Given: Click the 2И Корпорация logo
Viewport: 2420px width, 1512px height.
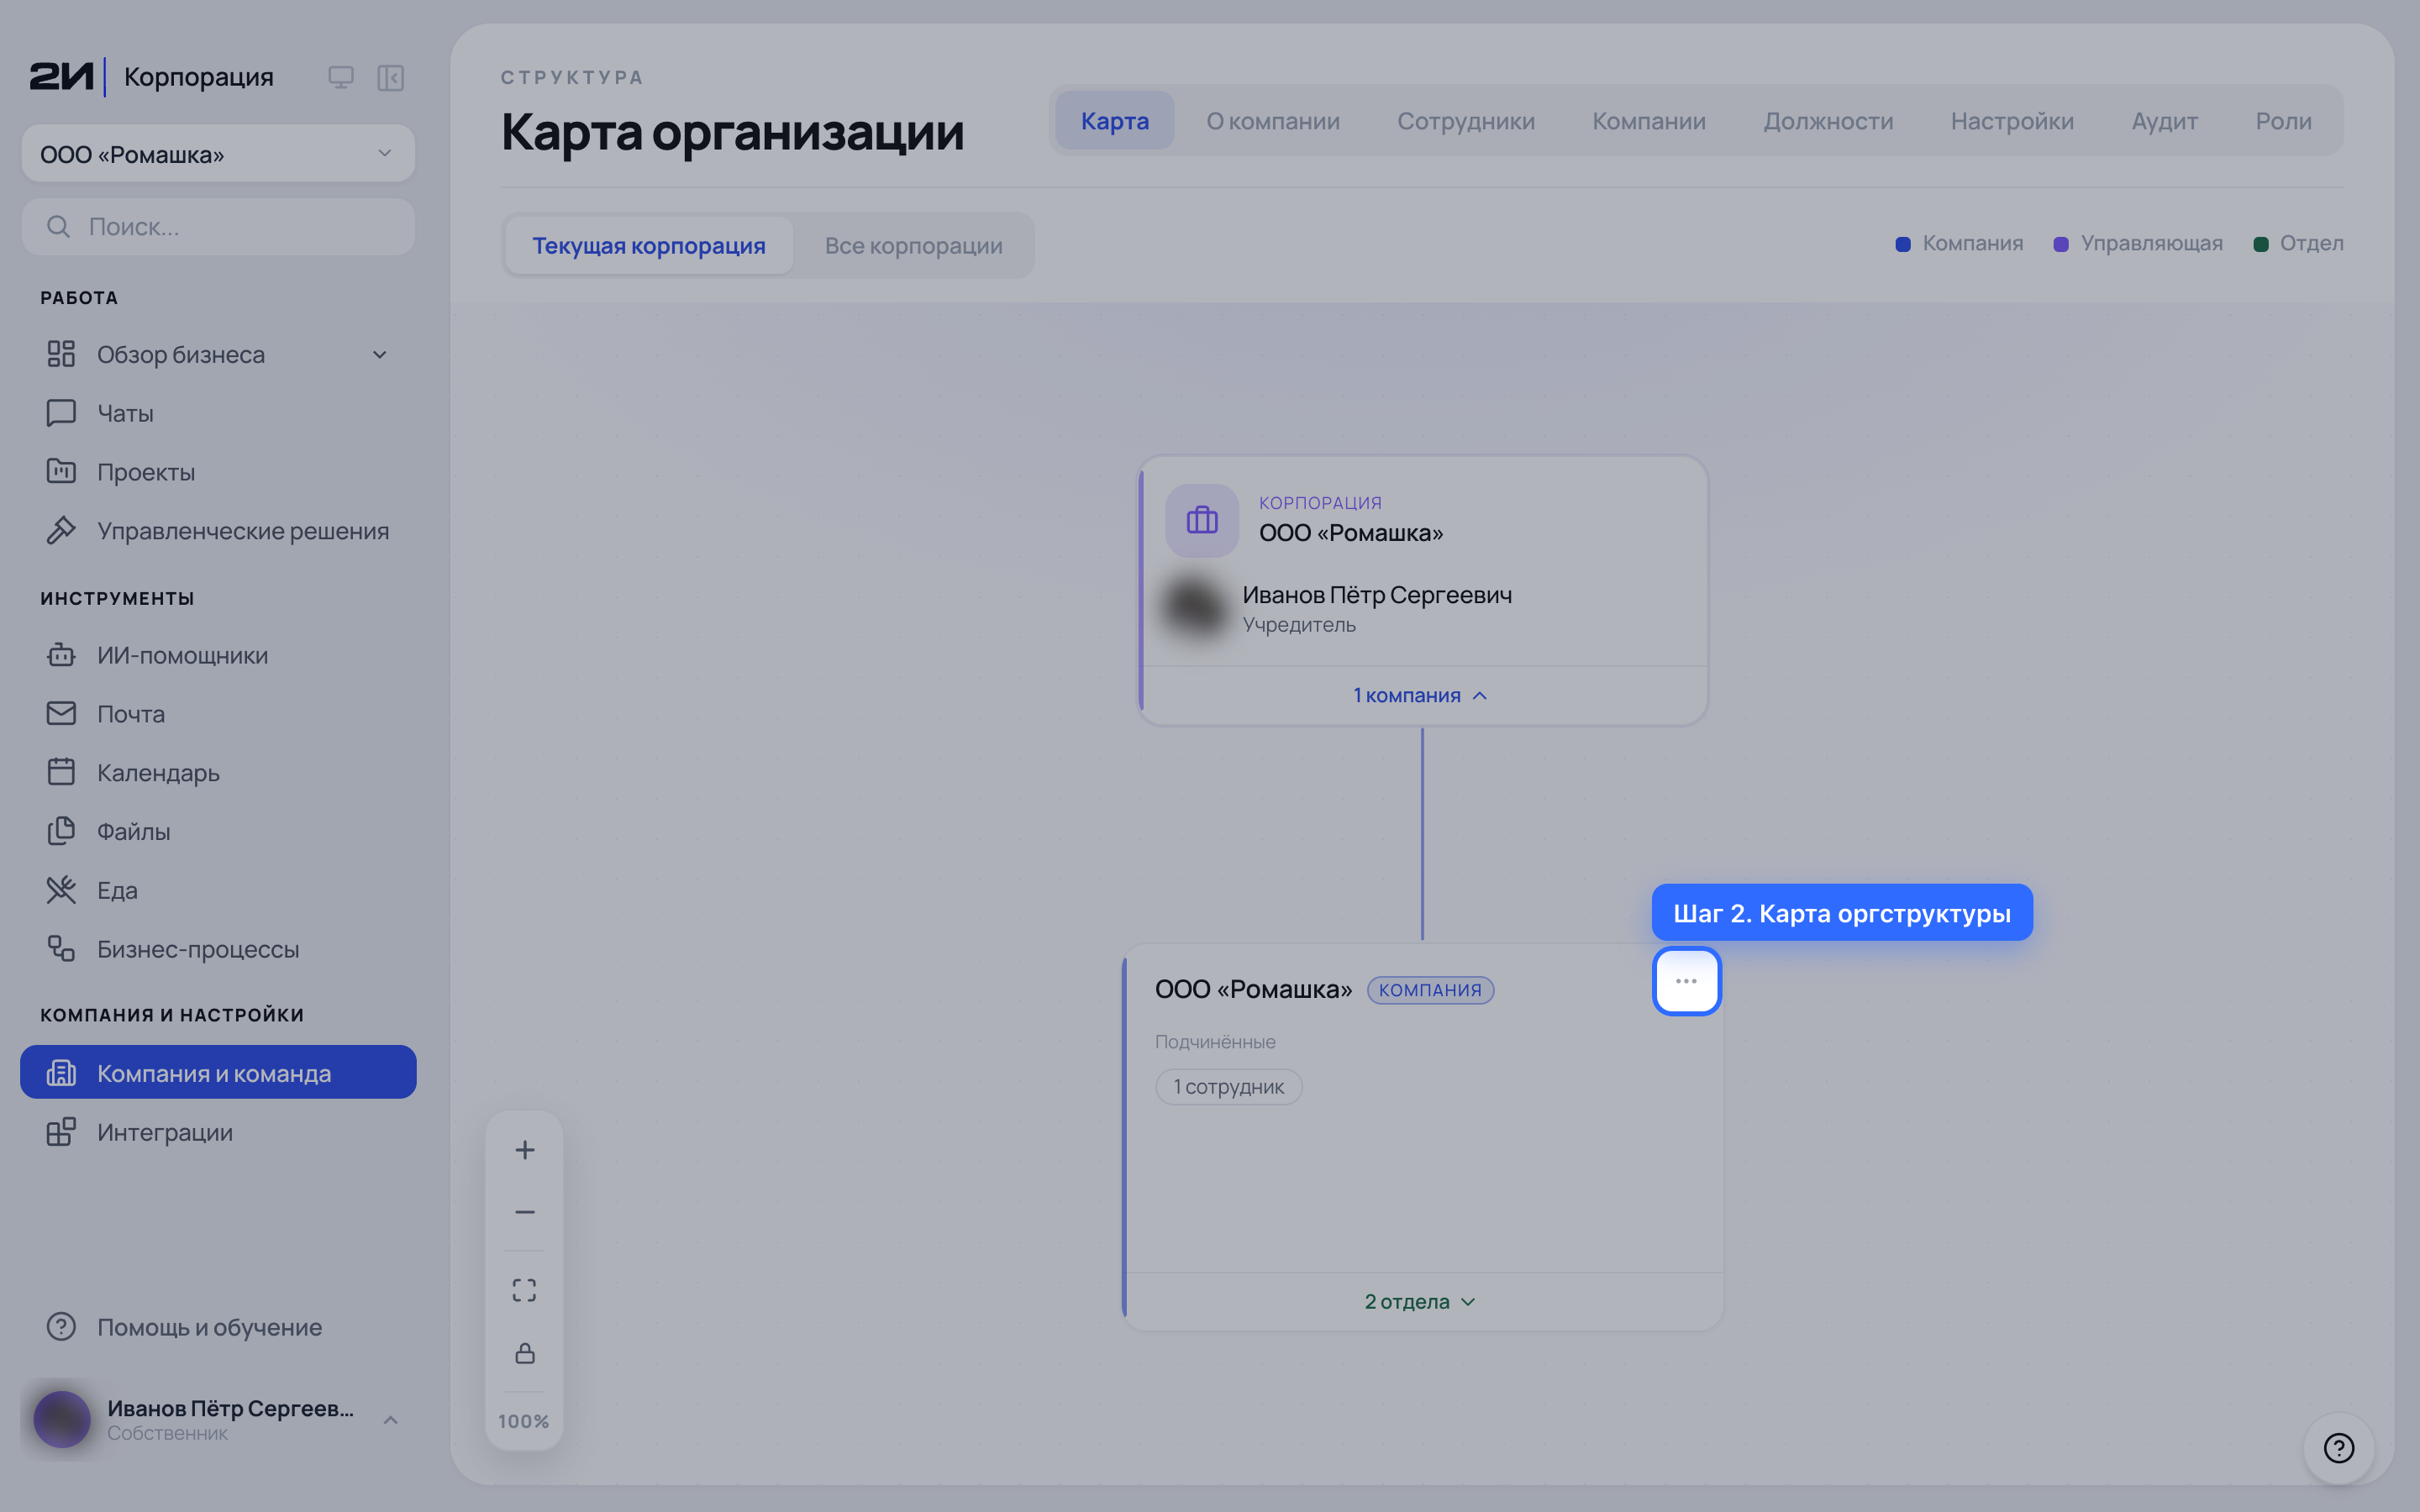Looking at the screenshot, I should pos(152,77).
